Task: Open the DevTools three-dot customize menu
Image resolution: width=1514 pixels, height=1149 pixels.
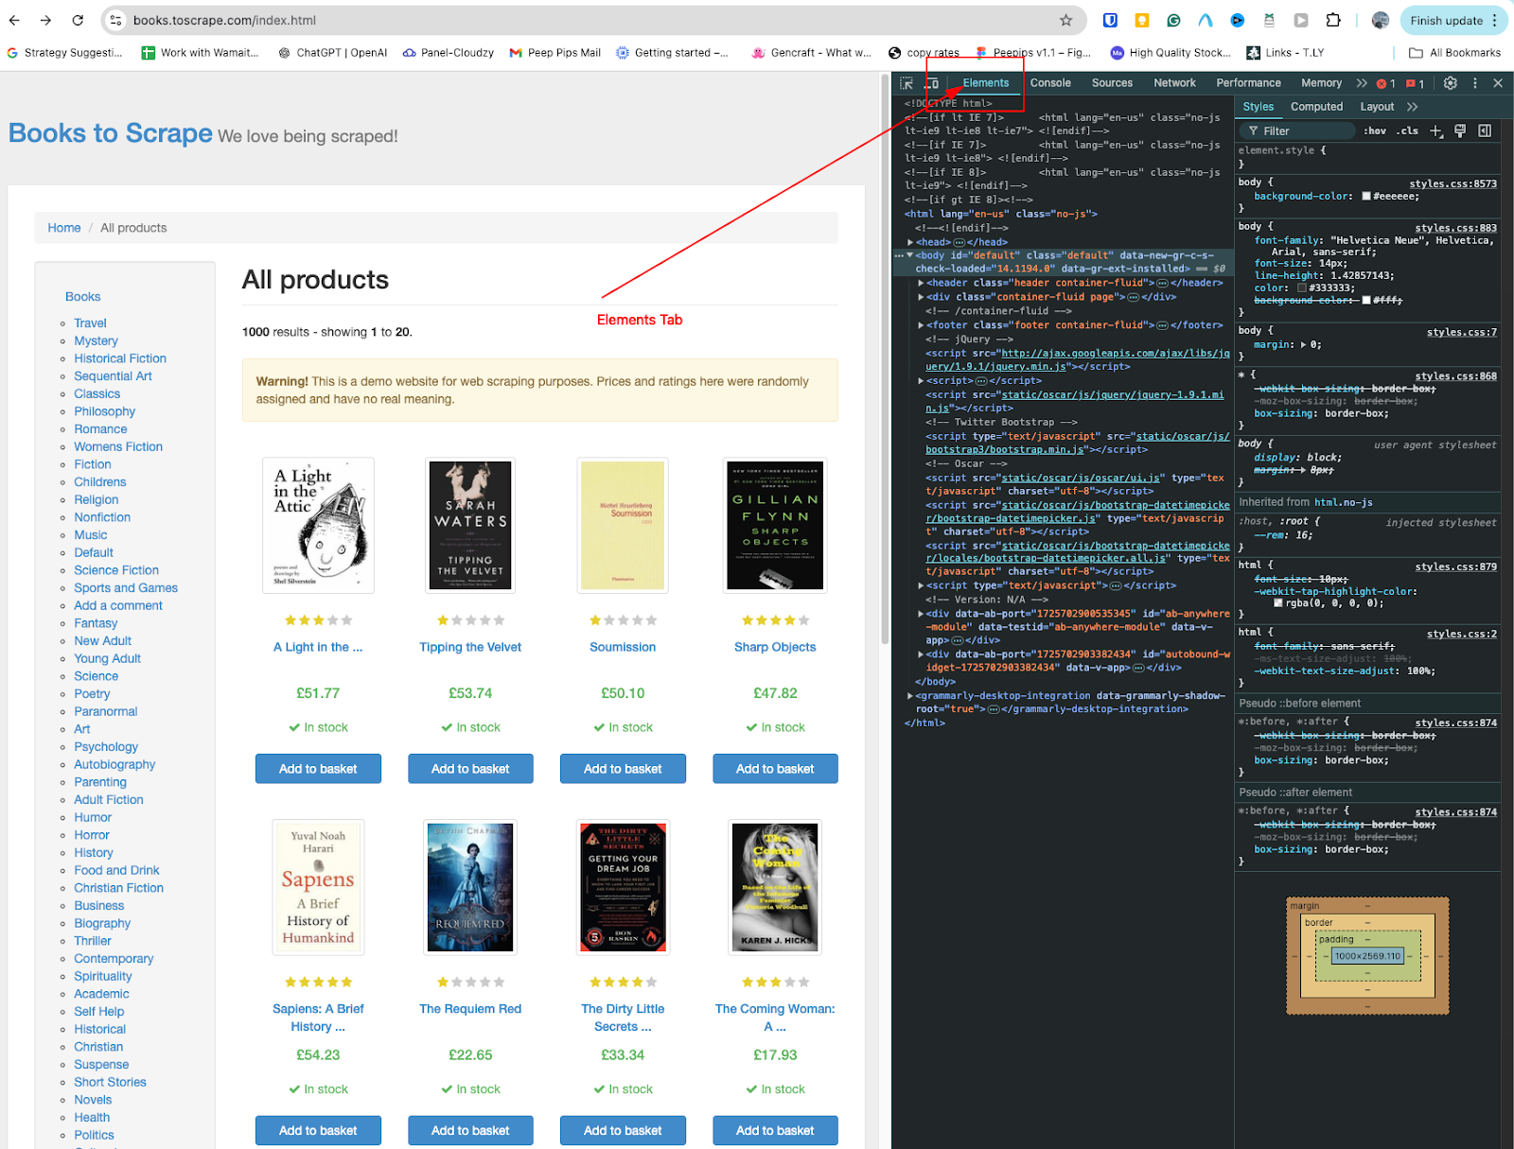Action: 1475,84
